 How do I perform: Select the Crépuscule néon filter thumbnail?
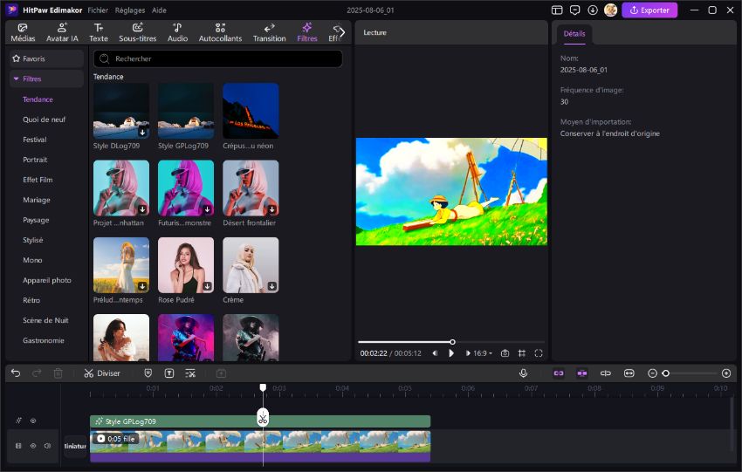pos(251,111)
